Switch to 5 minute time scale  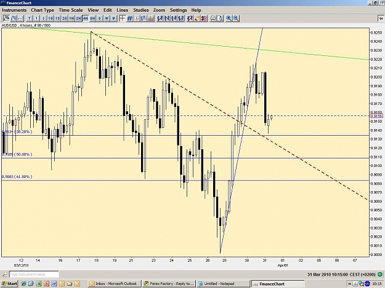click(x=44, y=18)
